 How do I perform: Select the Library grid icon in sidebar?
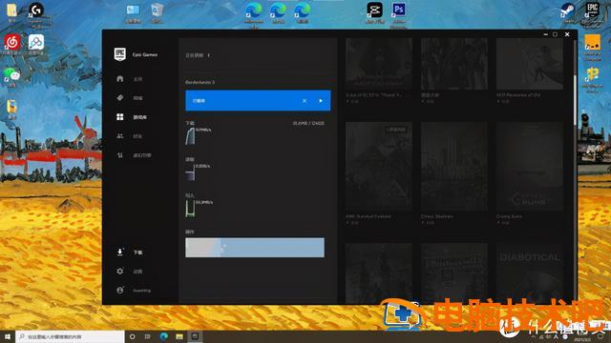click(x=120, y=116)
